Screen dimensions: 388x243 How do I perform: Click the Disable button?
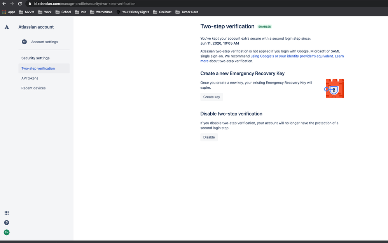pyautogui.click(x=209, y=137)
